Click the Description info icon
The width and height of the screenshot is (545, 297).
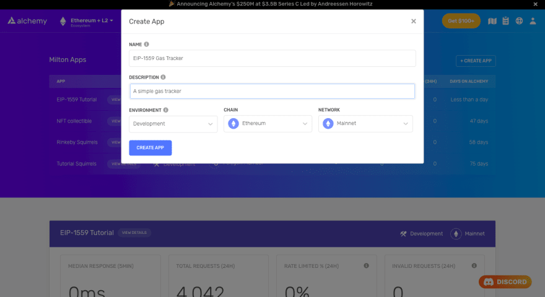[x=163, y=77]
